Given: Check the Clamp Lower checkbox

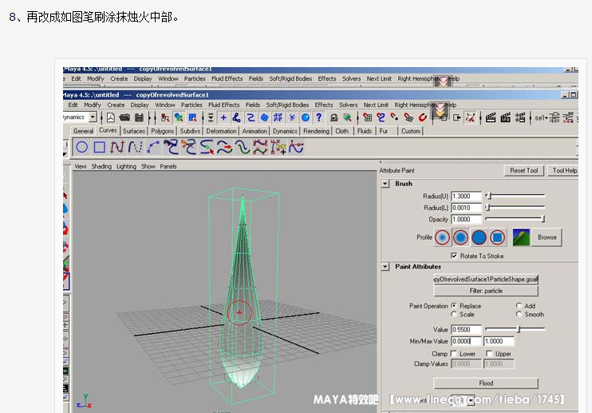Looking at the screenshot, I should (x=454, y=354).
